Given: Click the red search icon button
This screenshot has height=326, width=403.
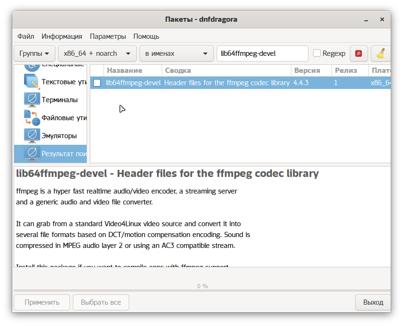Looking at the screenshot, I should (359, 53).
